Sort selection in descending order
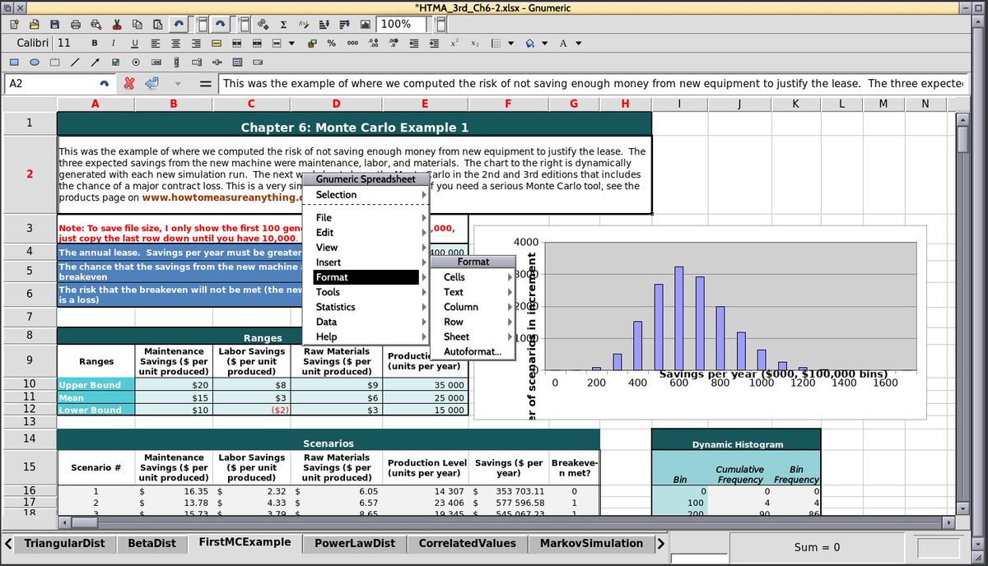 point(345,24)
